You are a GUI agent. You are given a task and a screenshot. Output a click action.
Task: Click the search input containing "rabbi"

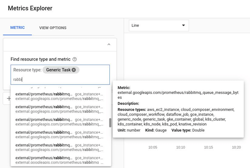(42, 79)
